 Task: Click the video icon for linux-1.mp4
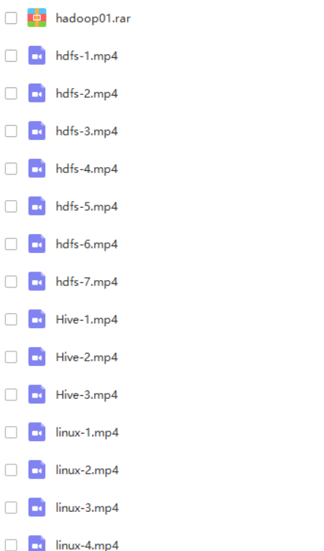click(x=37, y=432)
